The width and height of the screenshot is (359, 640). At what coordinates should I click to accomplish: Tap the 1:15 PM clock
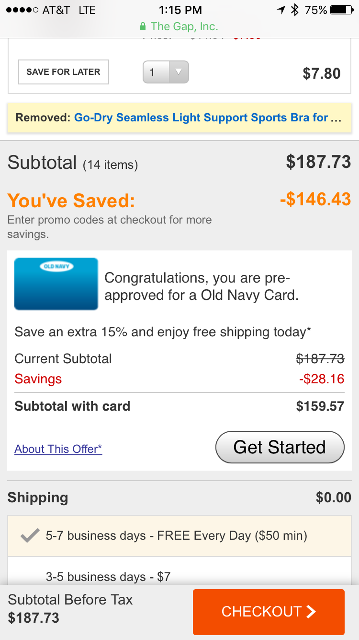pos(180,10)
